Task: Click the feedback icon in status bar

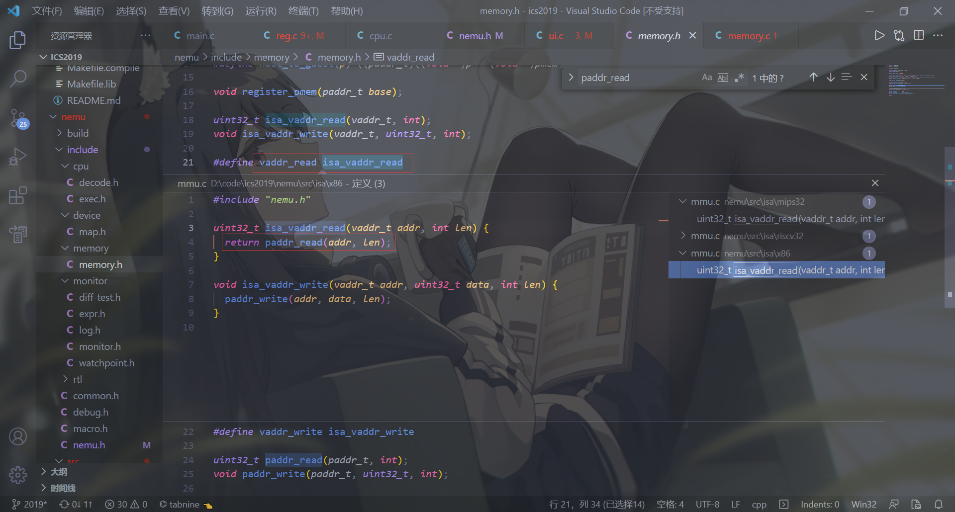Action: (894, 504)
